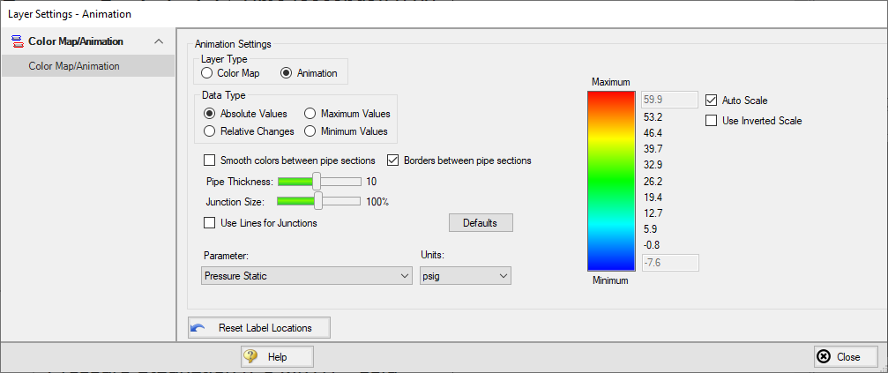Click the Defaults button

click(x=481, y=223)
